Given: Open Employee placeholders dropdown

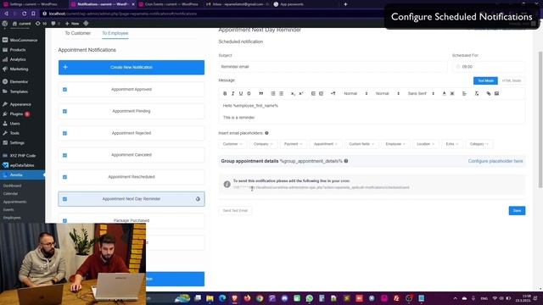Looking at the screenshot, I should [395, 144].
